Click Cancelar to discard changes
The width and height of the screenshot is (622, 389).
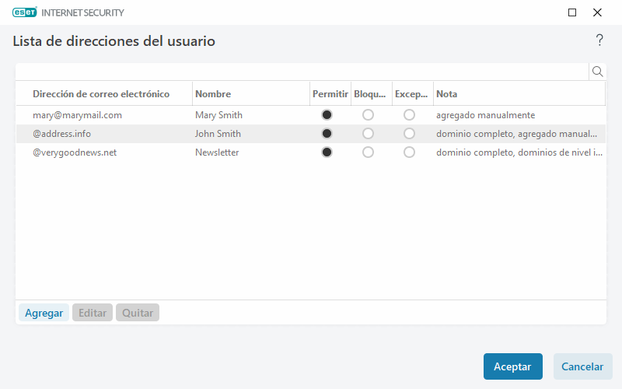582,366
